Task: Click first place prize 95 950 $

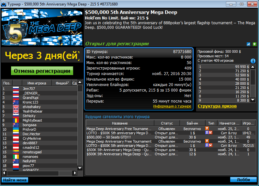Action: click(242, 67)
